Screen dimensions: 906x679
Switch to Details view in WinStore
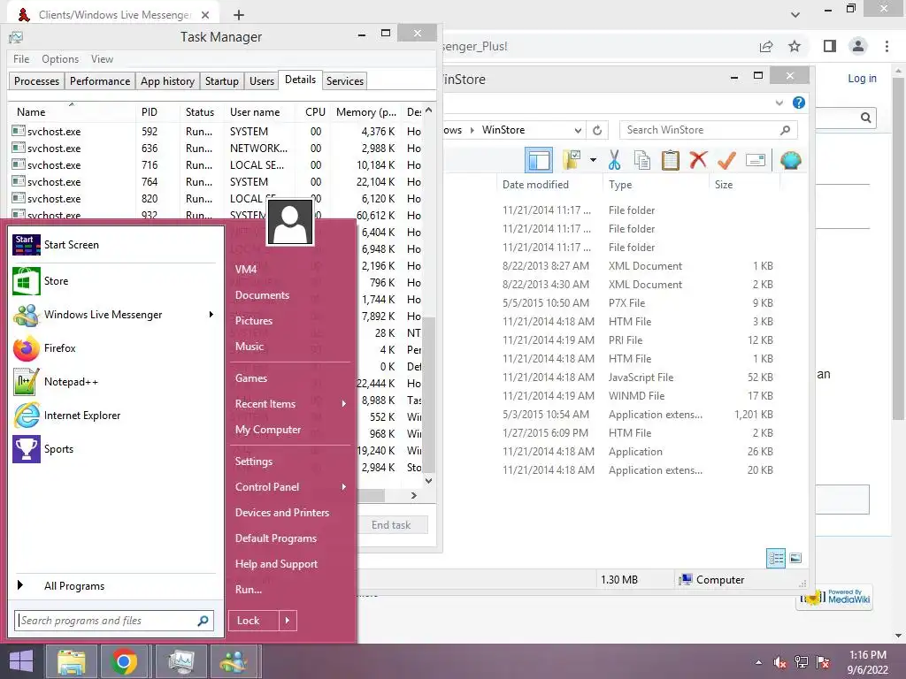pyautogui.click(x=775, y=559)
